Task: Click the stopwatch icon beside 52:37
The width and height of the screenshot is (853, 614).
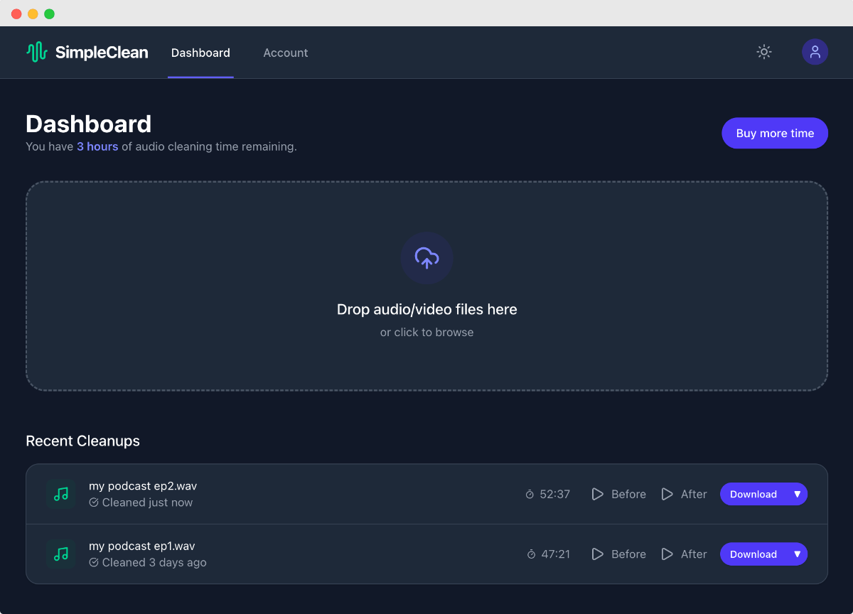Action: 530,494
